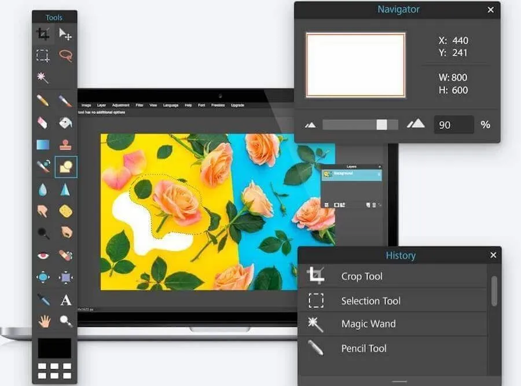Pick the Red Eye Reduction tool
This screenshot has width=521, height=386.
[43, 255]
